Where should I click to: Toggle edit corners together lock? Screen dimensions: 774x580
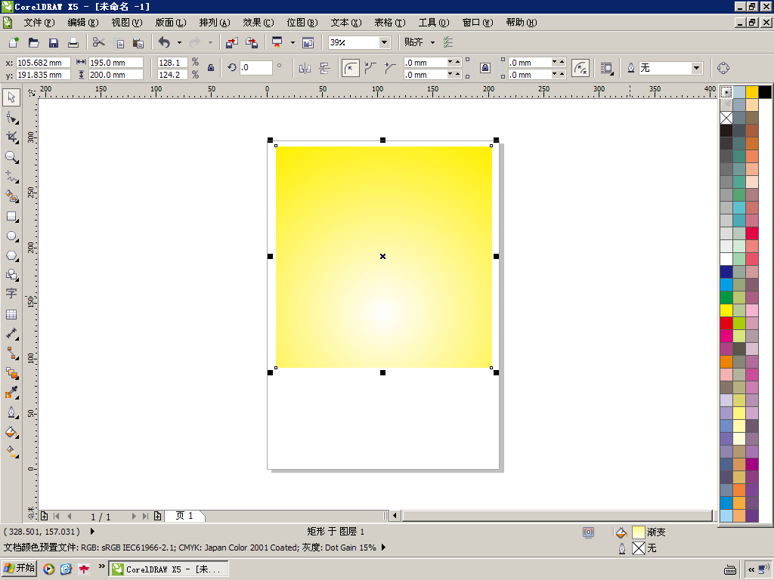point(485,68)
